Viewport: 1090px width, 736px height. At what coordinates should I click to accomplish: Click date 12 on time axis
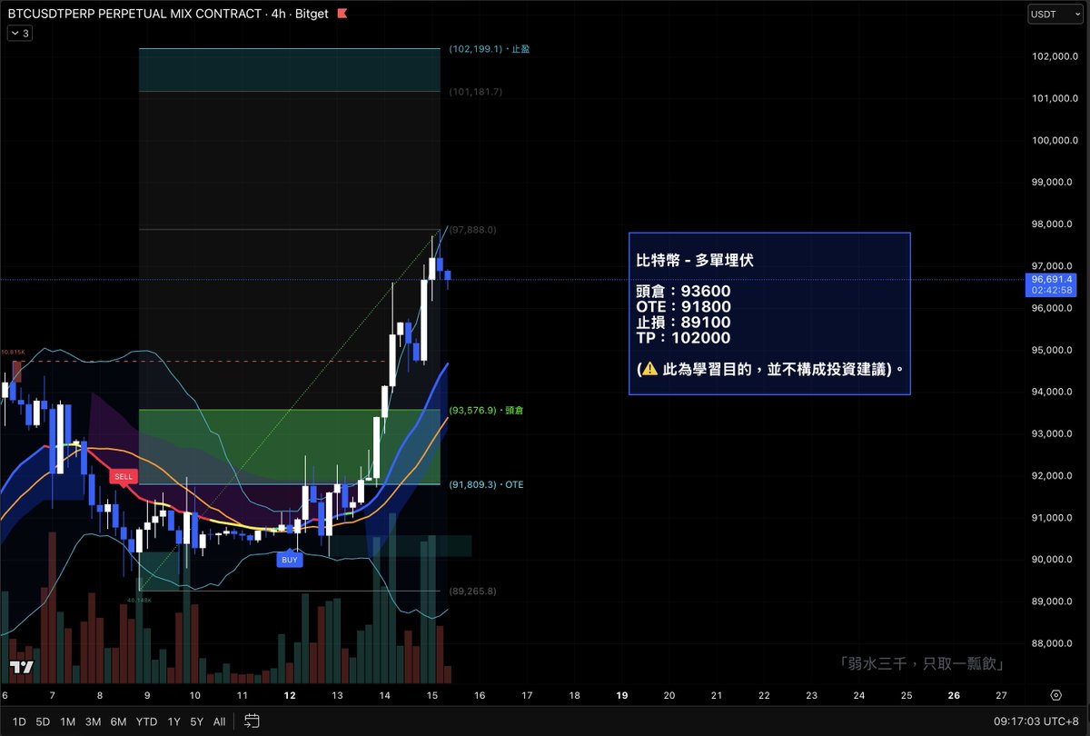click(x=290, y=695)
